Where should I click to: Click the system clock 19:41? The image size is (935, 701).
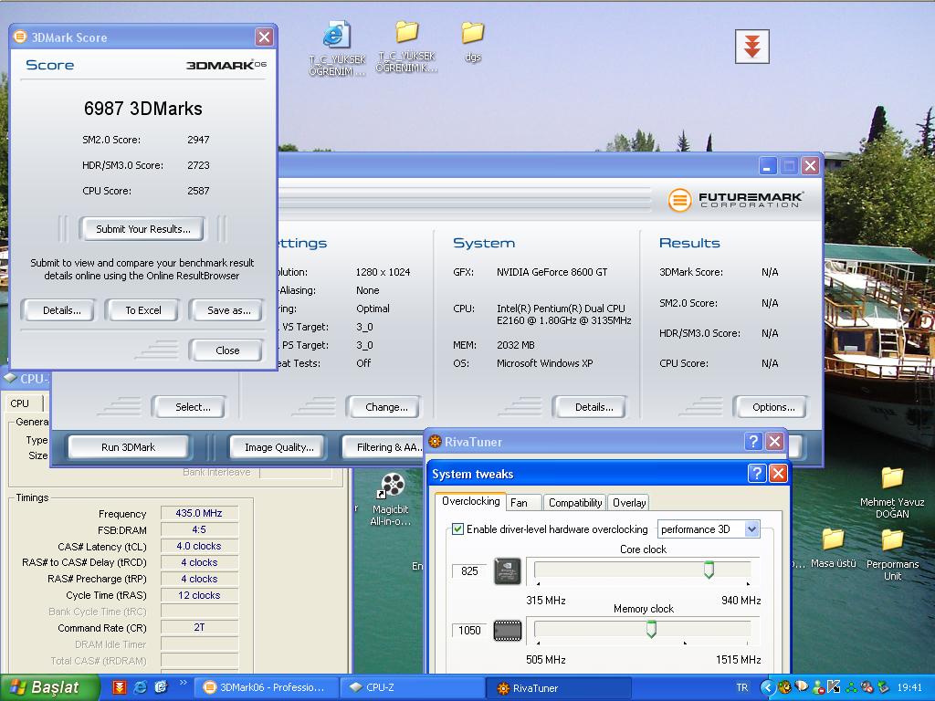click(909, 688)
